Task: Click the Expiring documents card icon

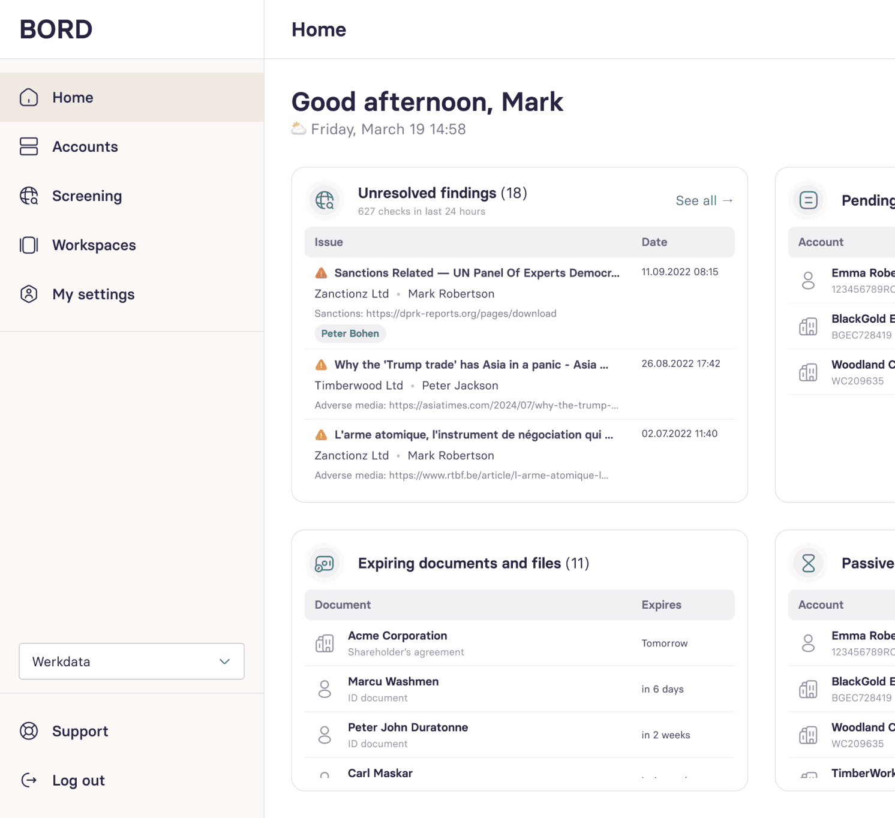Action: (x=325, y=563)
